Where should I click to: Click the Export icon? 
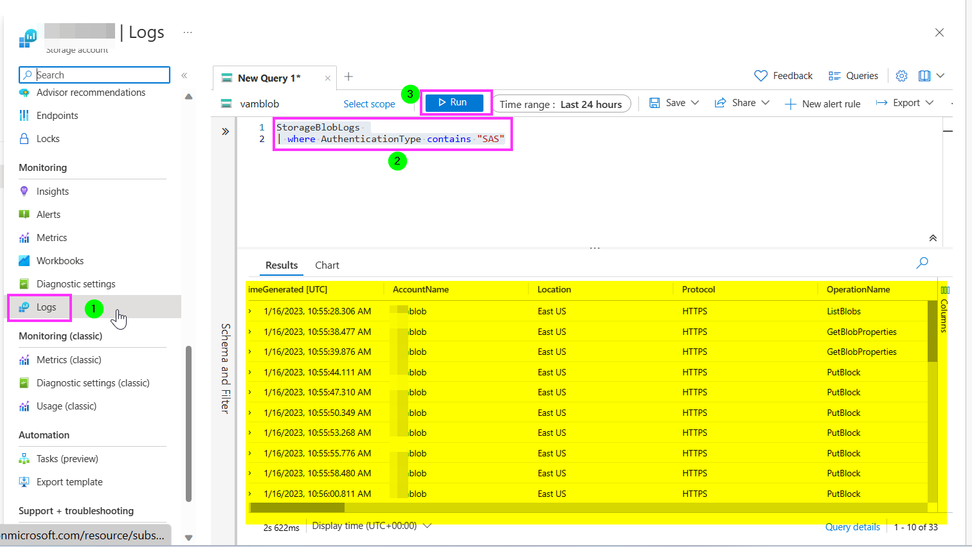[x=881, y=103]
